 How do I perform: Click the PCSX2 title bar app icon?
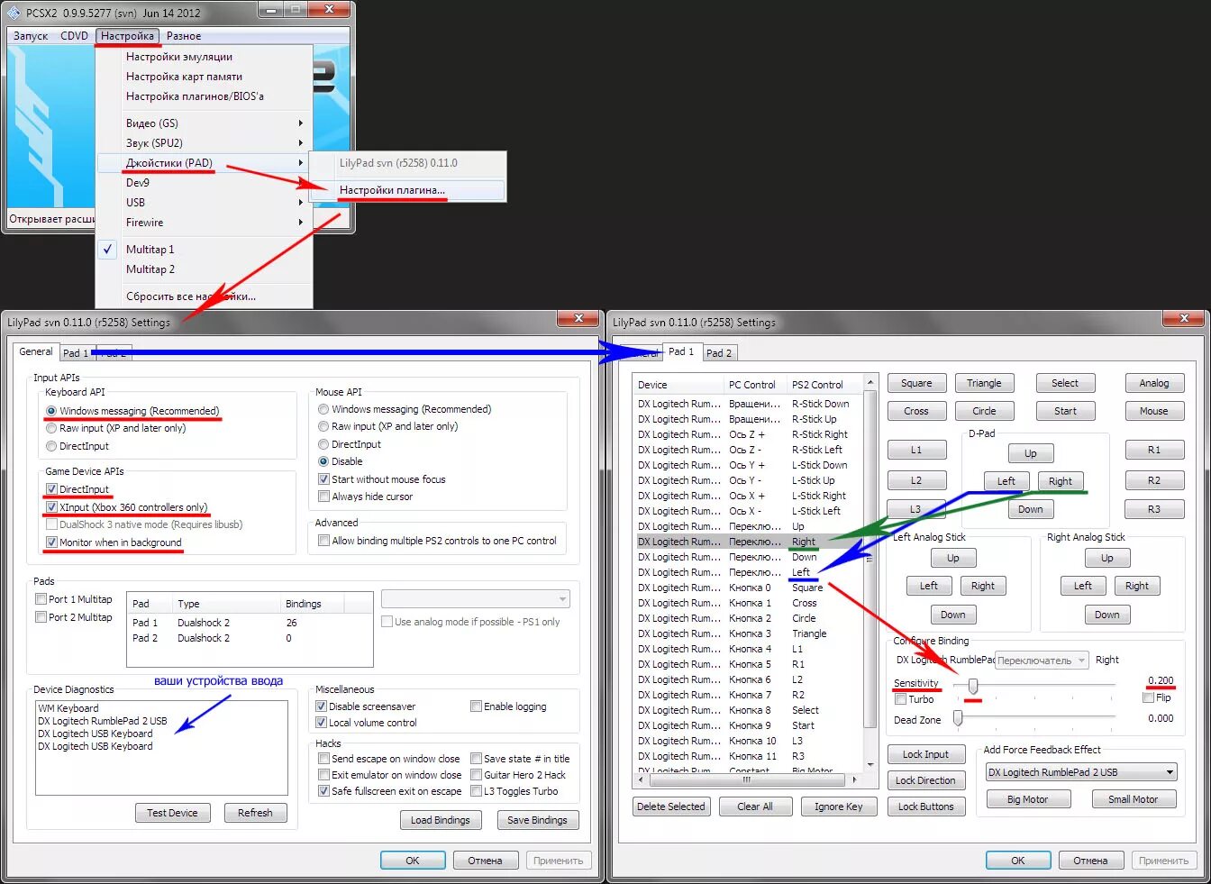(14, 14)
